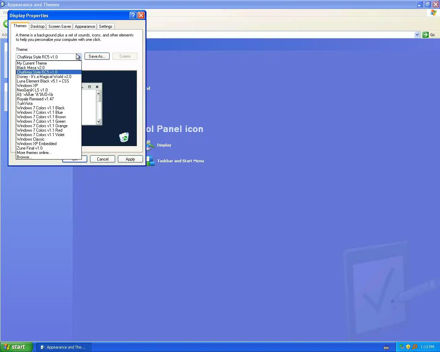Select the Browse... entry

tap(48, 157)
